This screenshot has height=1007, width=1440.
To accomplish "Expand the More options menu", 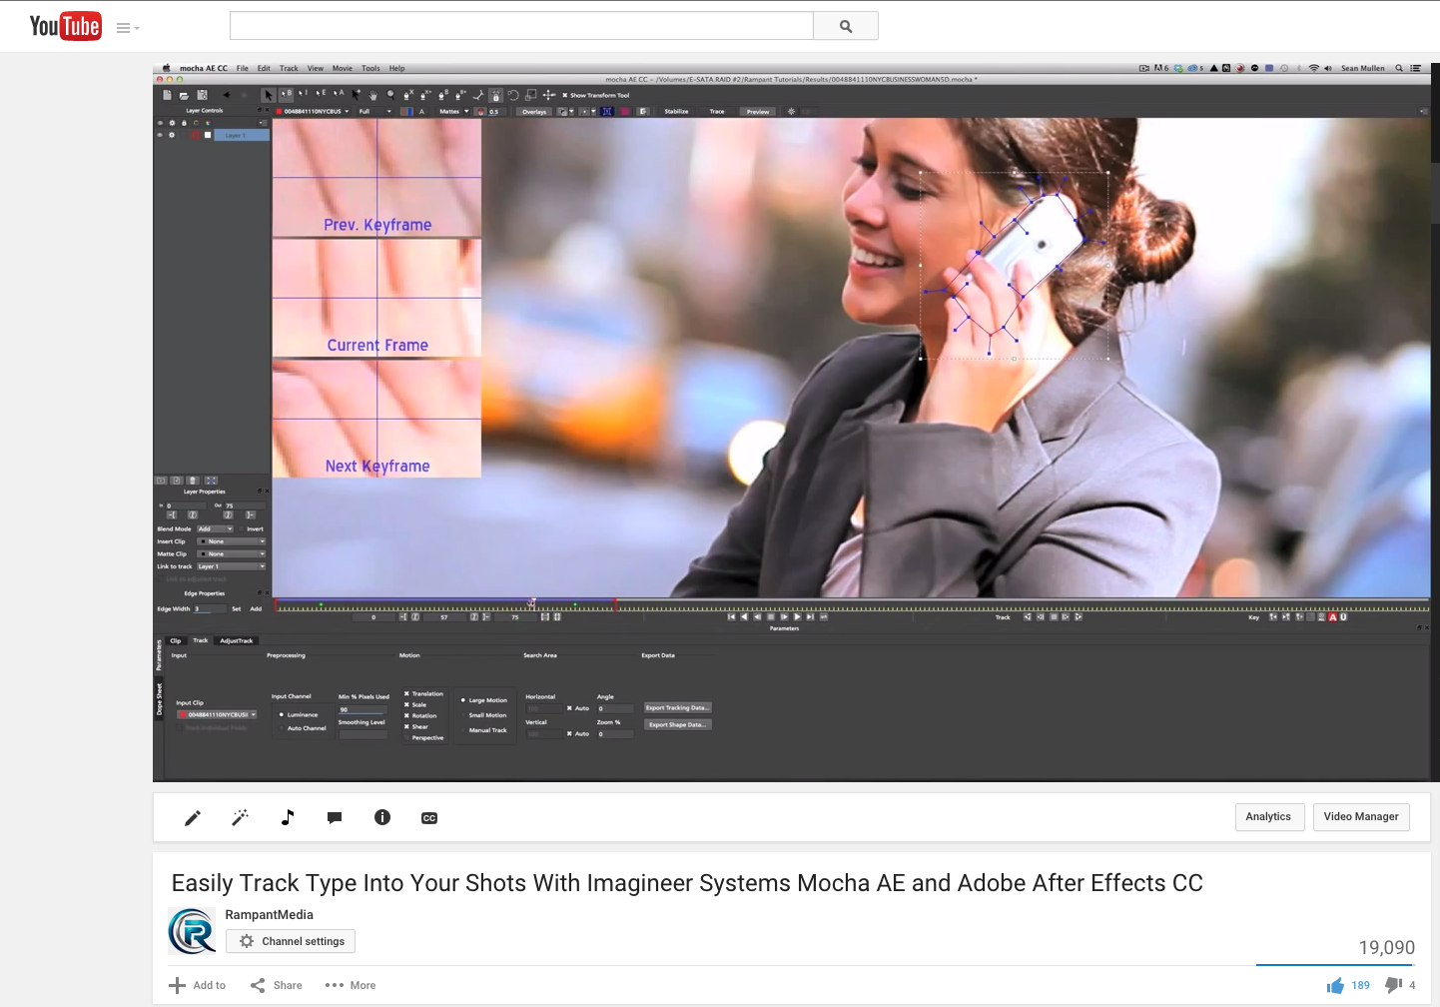I will pyautogui.click(x=351, y=985).
